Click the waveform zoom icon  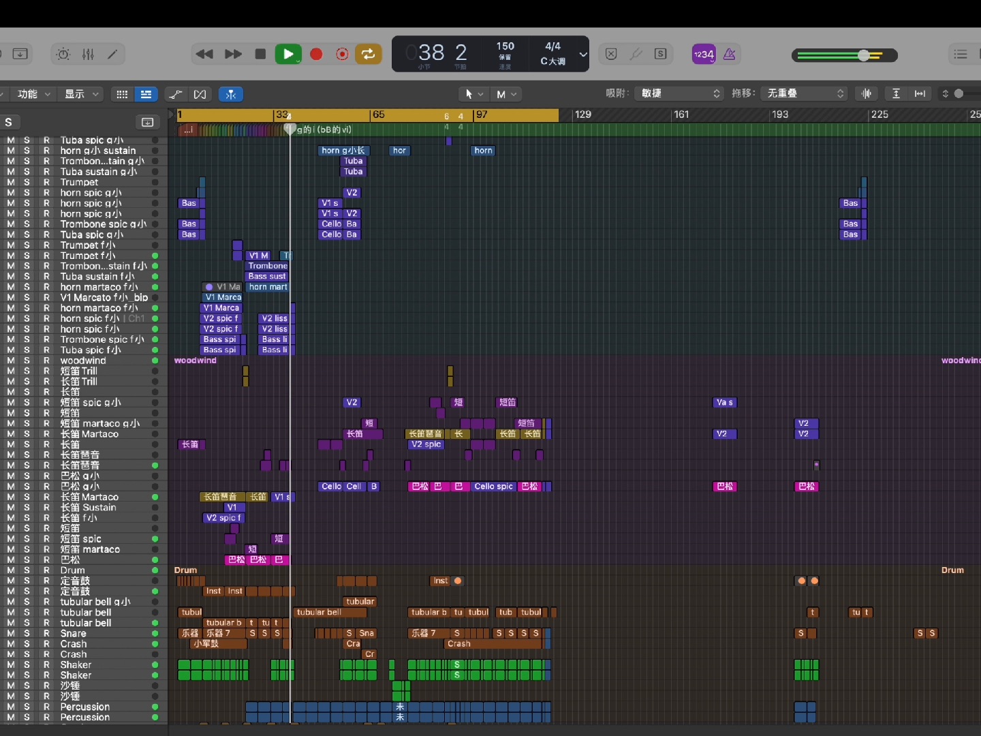(x=867, y=93)
